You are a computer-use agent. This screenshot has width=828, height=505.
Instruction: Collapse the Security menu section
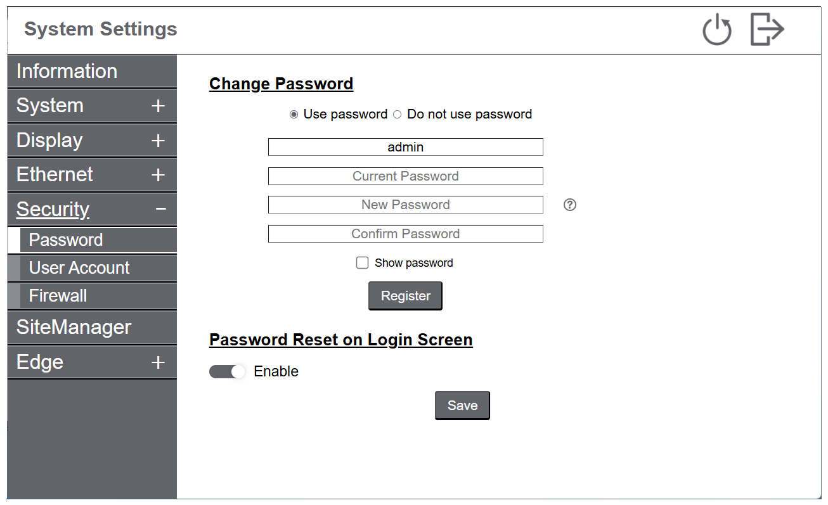pyautogui.click(x=160, y=209)
